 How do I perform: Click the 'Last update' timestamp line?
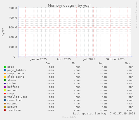coord(104,114)
